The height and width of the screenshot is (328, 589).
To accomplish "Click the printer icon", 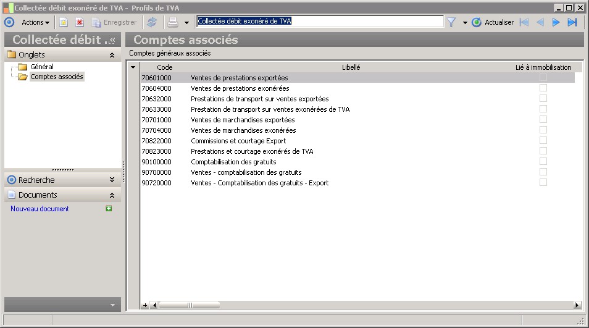I will click(173, 22).
